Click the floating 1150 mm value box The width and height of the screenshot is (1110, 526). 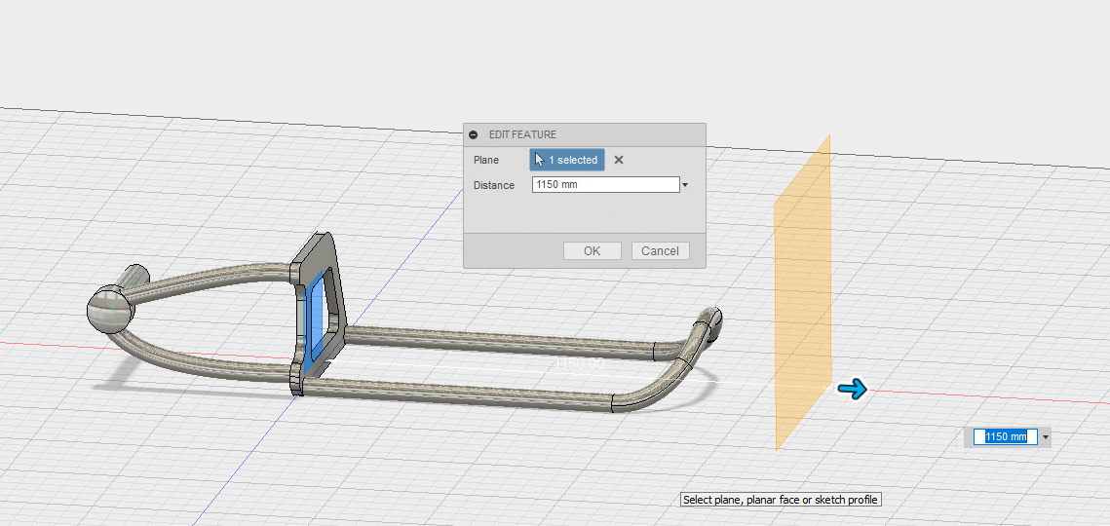coord(1007,437)
